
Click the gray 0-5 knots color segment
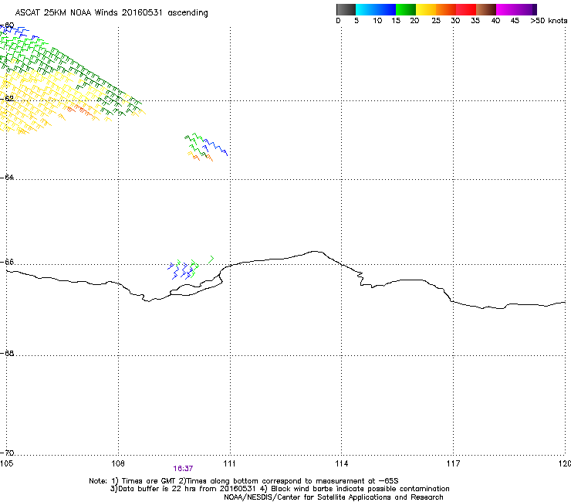[346, 9]
